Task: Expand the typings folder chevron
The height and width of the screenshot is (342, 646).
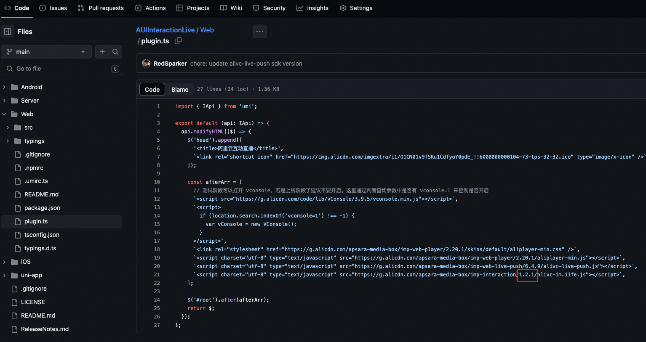Action: click(8, 141)
